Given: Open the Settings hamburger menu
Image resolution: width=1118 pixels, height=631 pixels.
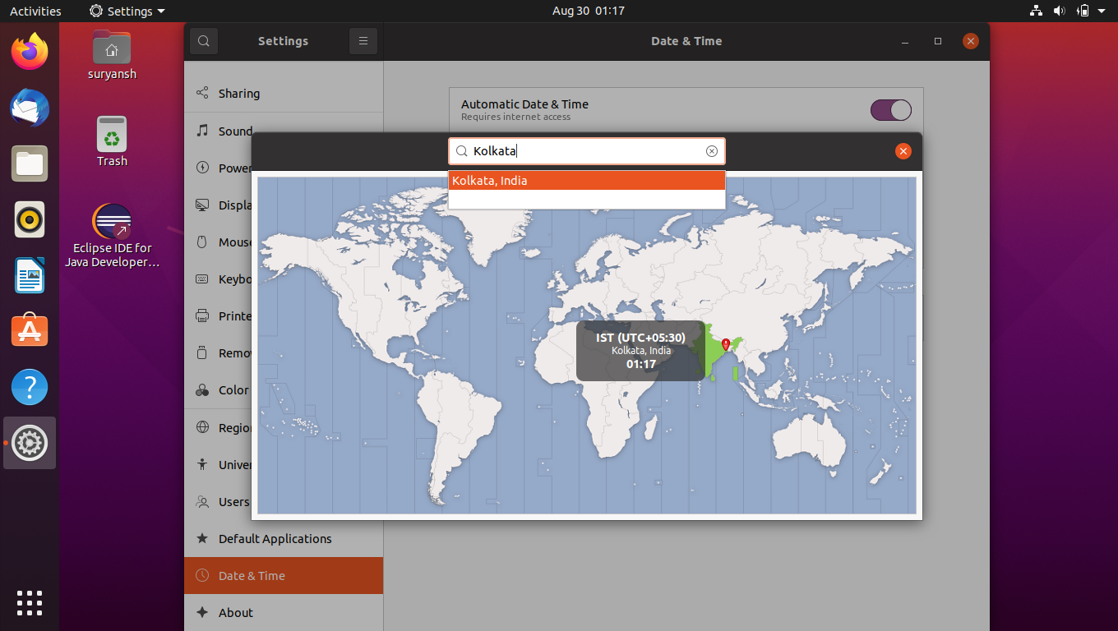Looking at the screenshot, I should click(363, 41).
